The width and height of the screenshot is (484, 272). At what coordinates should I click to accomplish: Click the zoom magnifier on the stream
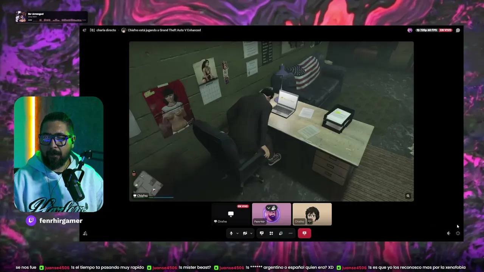(408, 196)
